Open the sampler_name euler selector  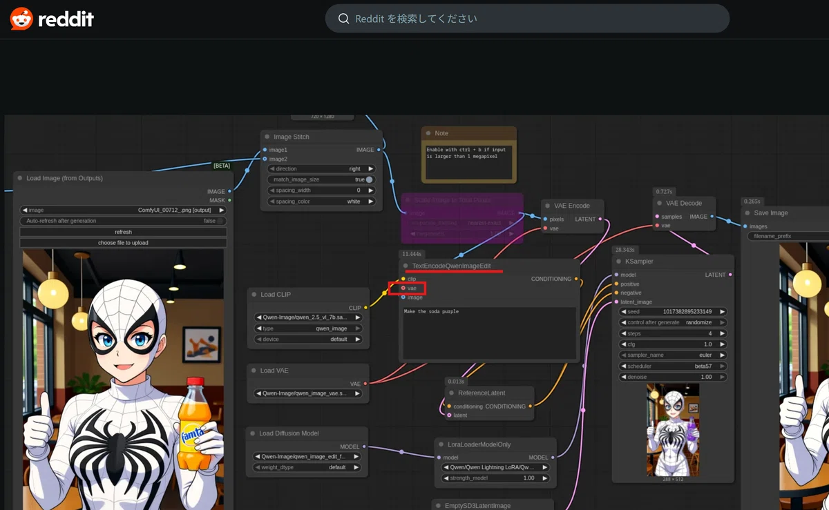click(674, 355)
